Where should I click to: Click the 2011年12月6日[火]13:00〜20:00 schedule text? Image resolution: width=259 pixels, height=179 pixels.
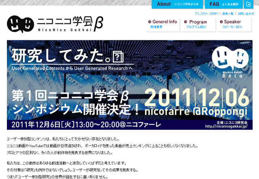pyautogui.click(x=86, y=125)
